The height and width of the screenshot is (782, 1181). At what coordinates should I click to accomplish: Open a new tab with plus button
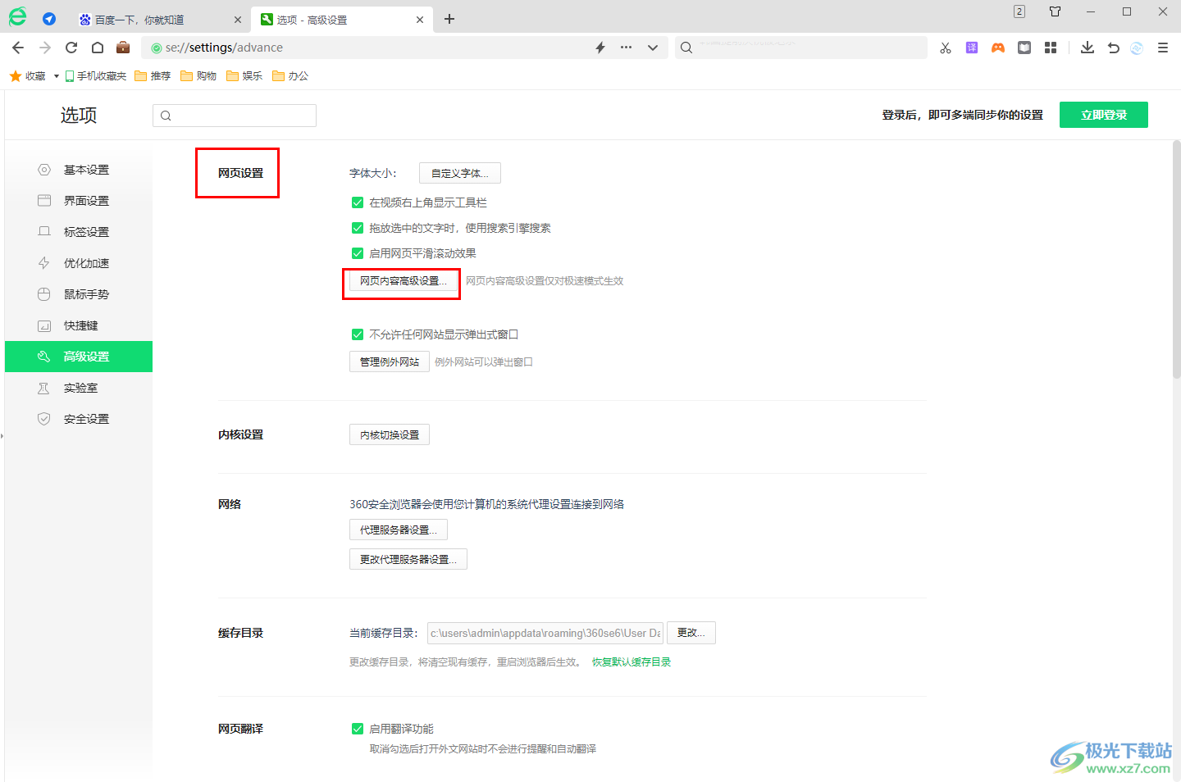pyautogui.click(x=449, y=19)
